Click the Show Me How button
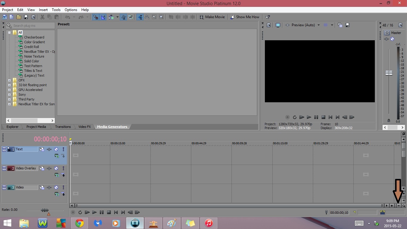The width and height of the screenshot is (407, 229). (245, 17)
